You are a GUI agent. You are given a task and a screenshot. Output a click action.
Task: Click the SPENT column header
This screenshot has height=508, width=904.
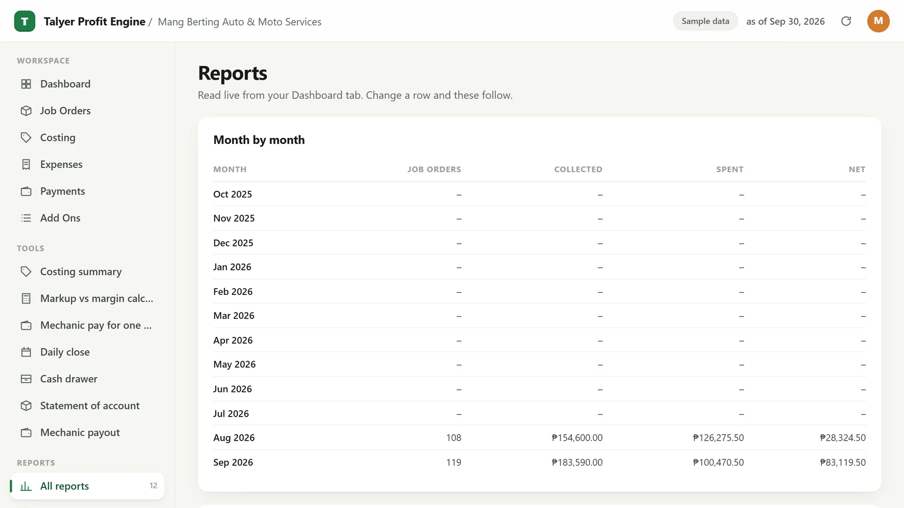tap(730, 169)
